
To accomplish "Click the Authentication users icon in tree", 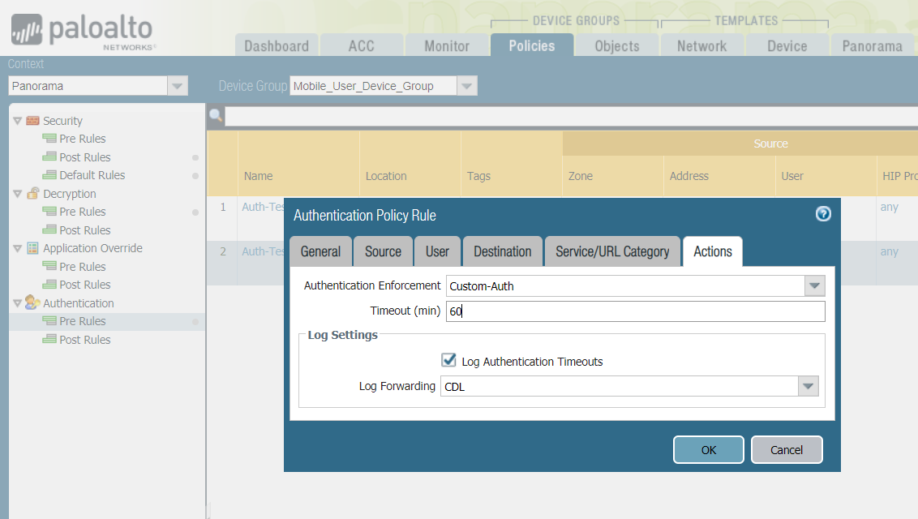I will (32, 302).
